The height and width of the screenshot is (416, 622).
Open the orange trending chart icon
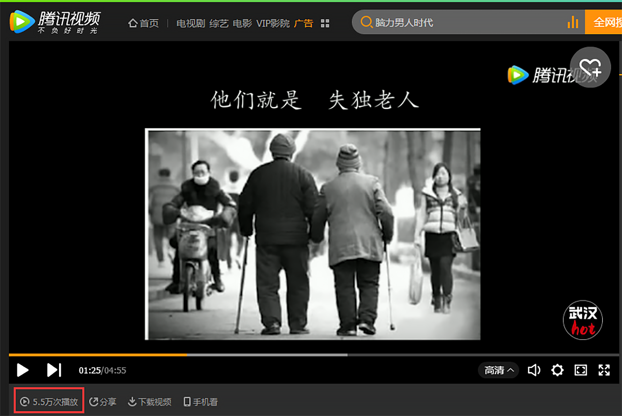pos(573,22)
